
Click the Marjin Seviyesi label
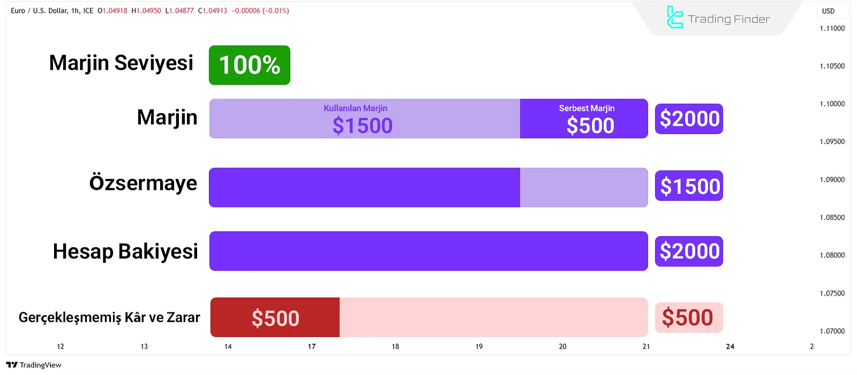121,63
